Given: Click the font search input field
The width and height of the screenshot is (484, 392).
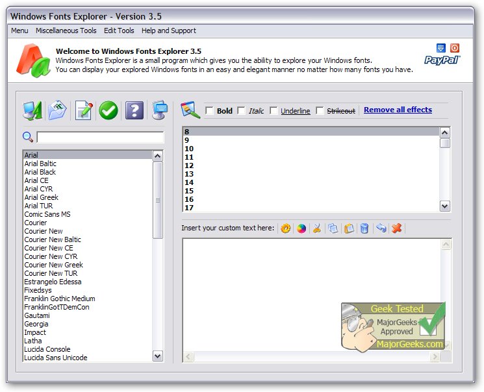Looking at the screenshot, I should click(100, 137).
